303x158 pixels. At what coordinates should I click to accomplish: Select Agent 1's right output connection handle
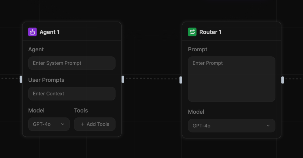click(123, 79)
